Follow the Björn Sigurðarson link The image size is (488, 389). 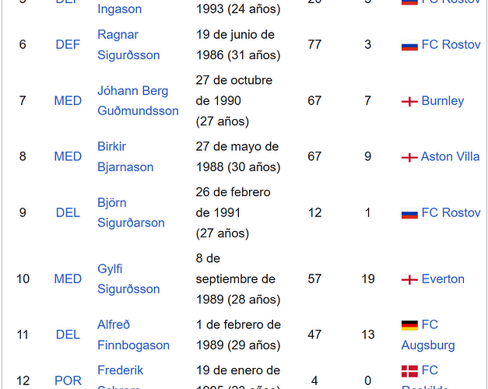(131, 212)
